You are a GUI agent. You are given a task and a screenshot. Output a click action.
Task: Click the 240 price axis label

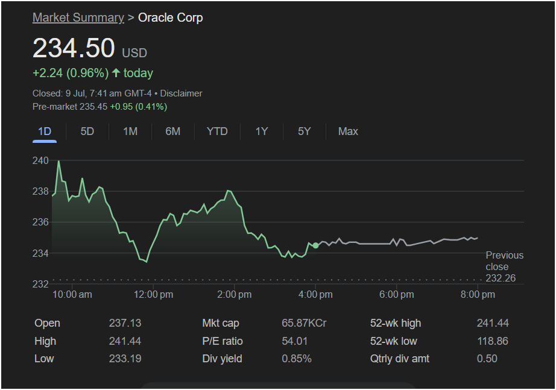click(40, 160)
